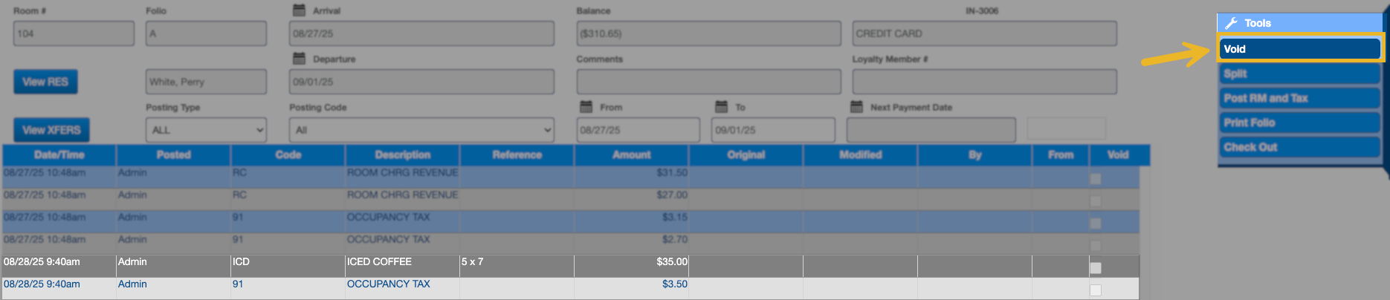Click the Next Payment Date calendar icon
Viewport: 1390px width, 300px height.
pos(856,107)
